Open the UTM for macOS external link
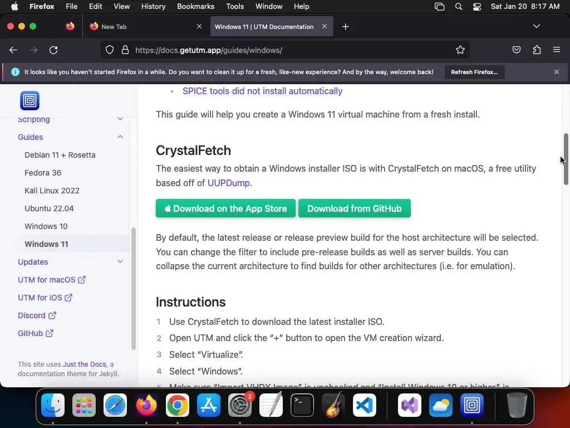570x428 pixels. point(52,280)
